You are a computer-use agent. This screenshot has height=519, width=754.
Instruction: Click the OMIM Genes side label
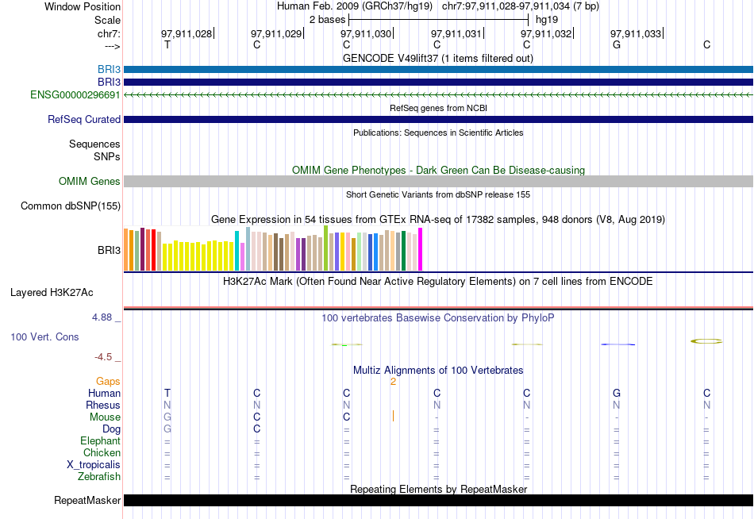[89, 182]
